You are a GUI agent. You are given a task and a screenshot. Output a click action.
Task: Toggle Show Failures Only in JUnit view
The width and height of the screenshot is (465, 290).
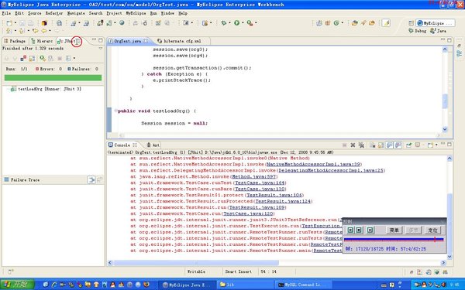[x=23, y=58]
